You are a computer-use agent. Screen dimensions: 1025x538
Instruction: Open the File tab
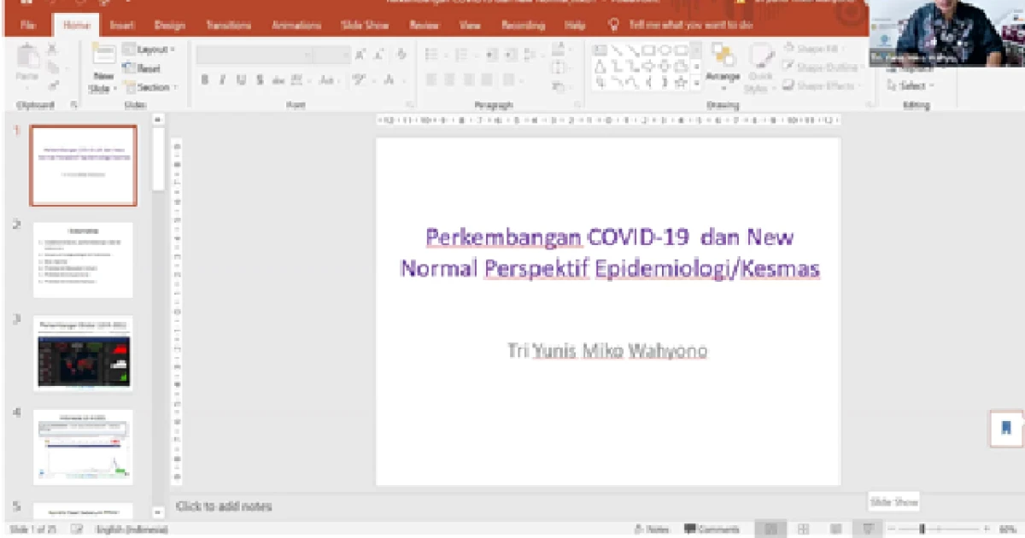pyautogui.click(x=28, y=26)
